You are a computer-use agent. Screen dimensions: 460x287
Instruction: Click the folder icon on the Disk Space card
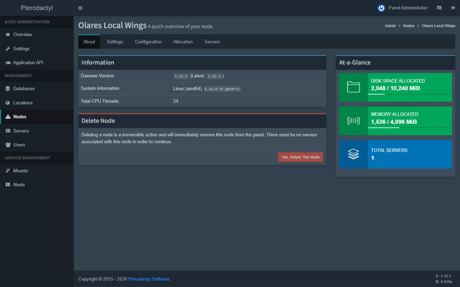click(353, 87)
